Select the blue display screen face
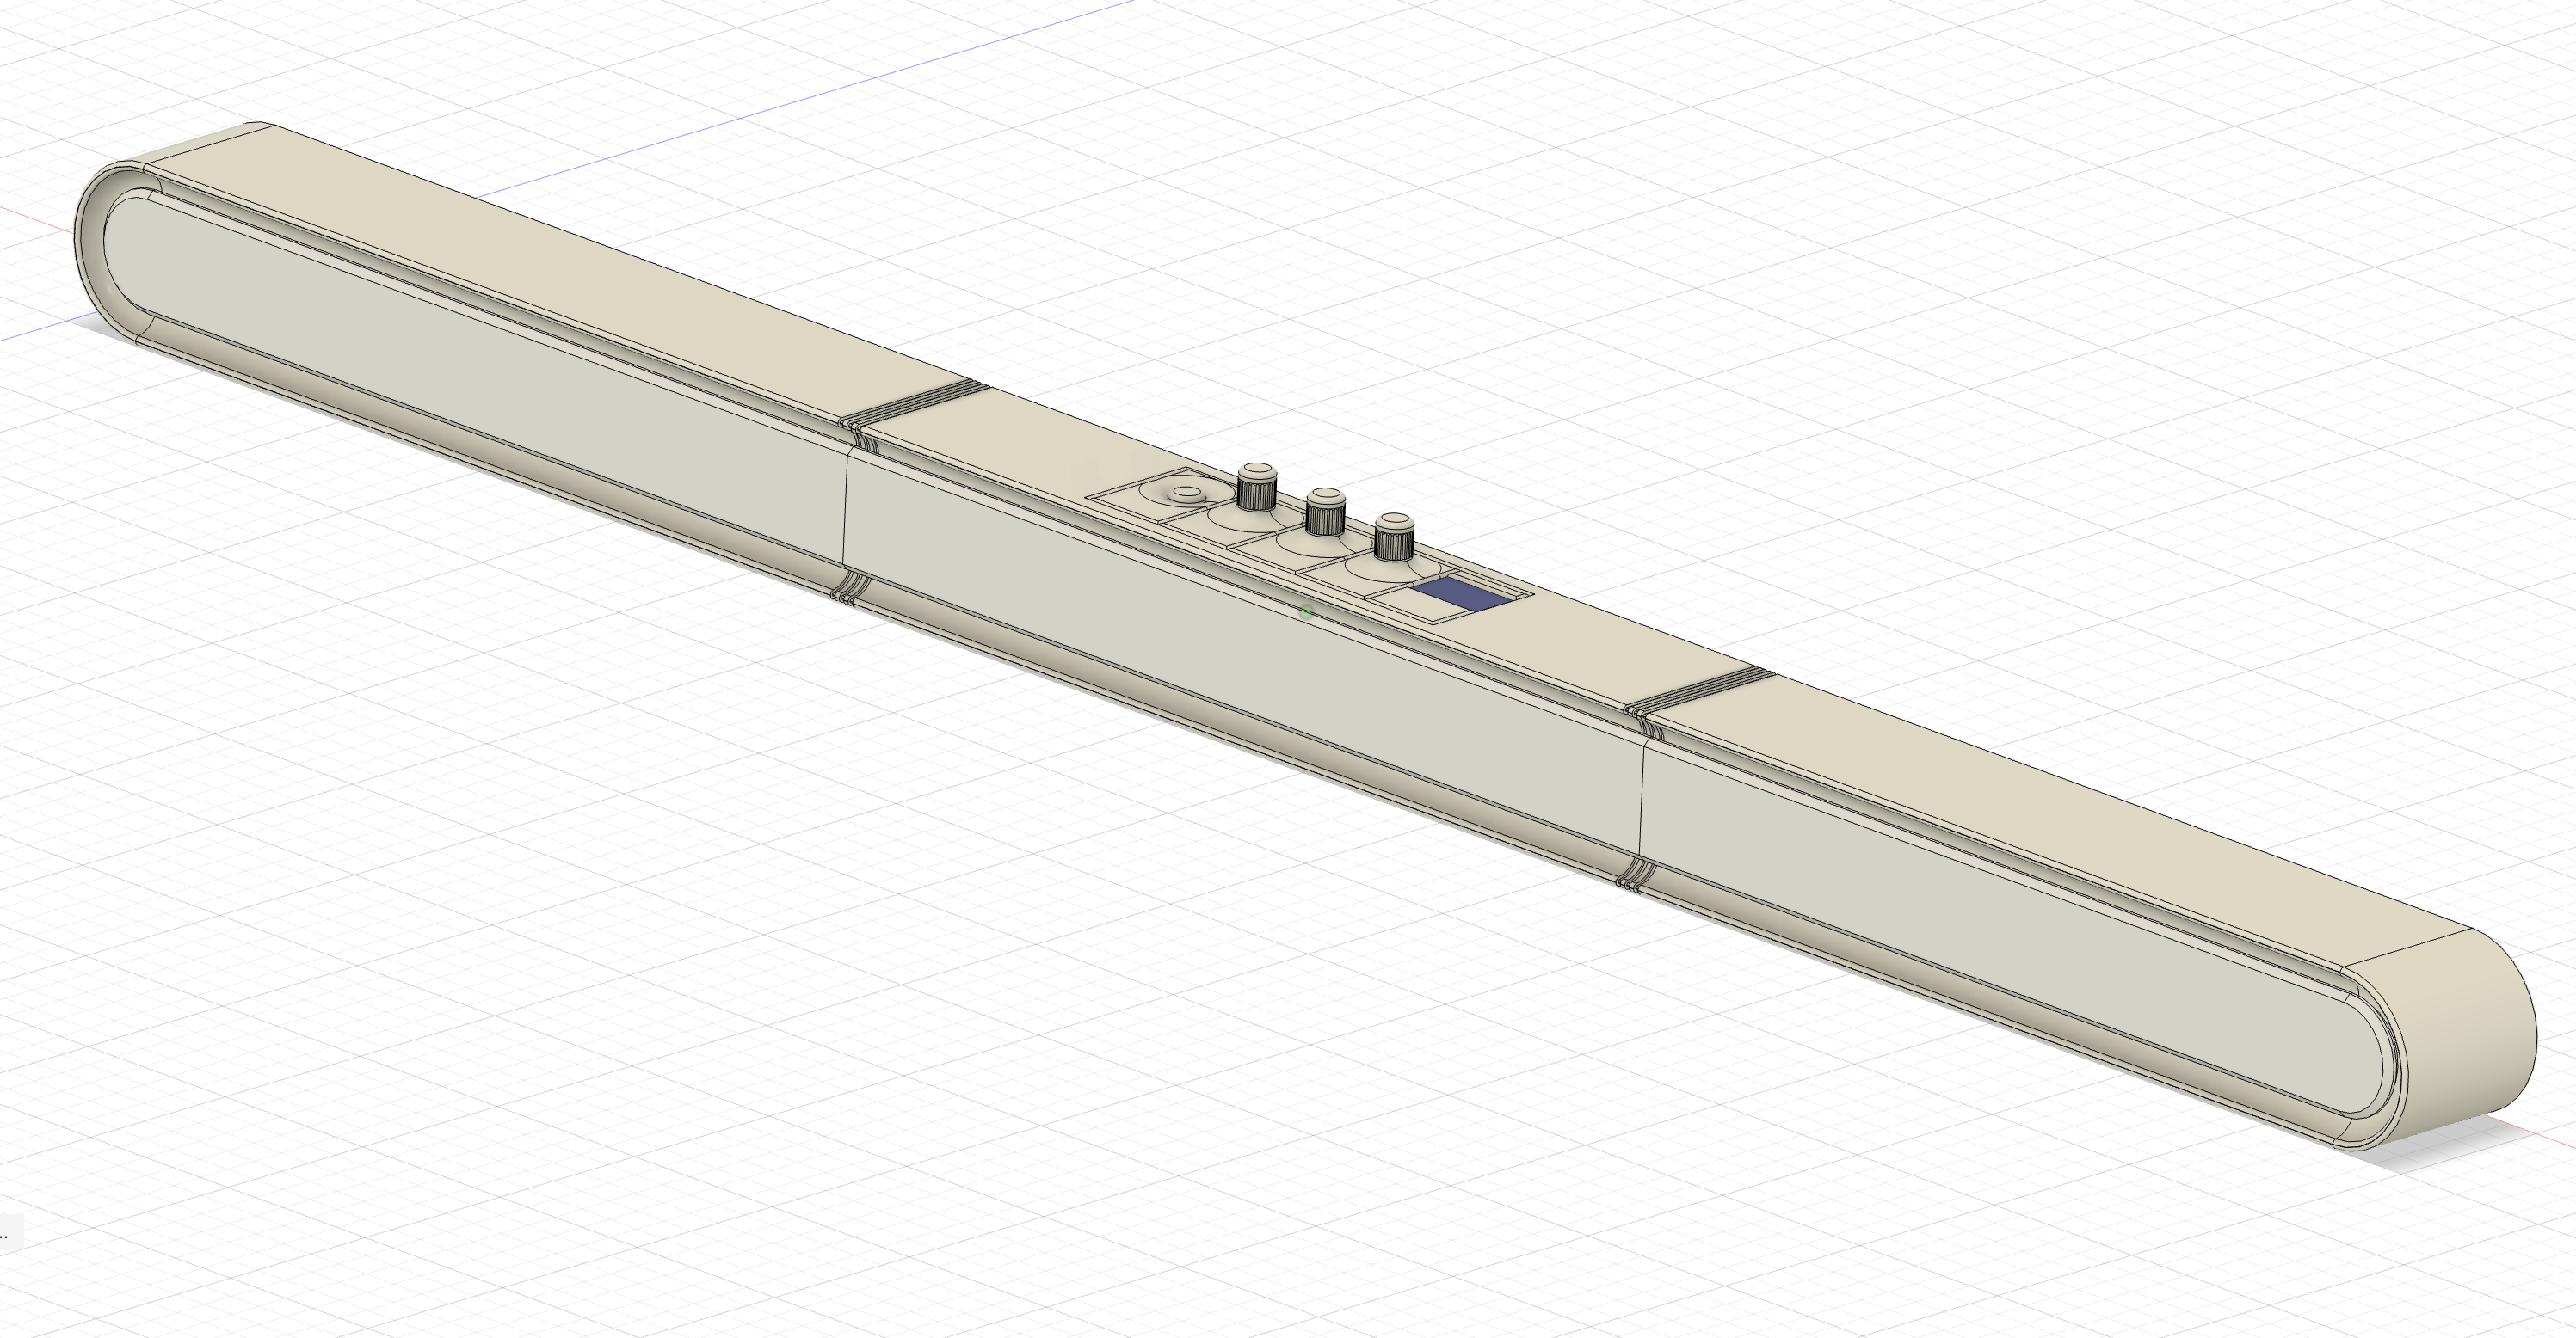Viewport: 2576px width, 1338px height. (1461, 592)
